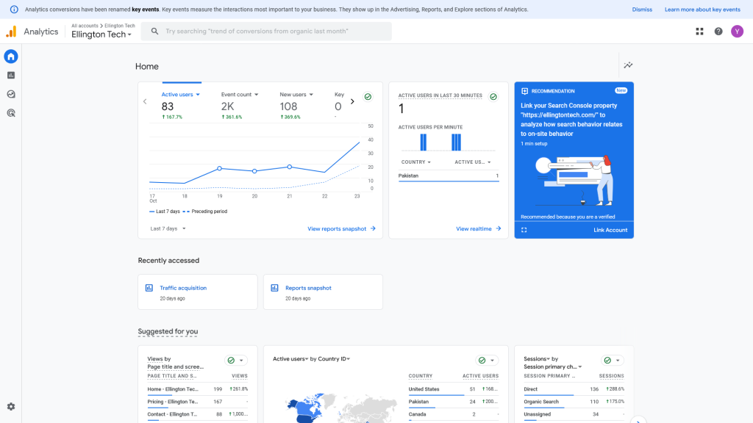
Task: Click the recommendation plus icon
Action: point(524,91)
